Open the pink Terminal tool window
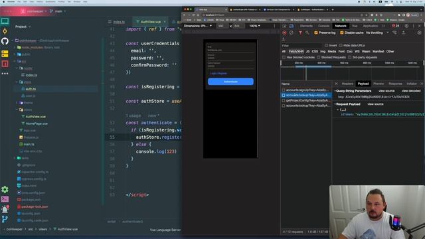Screen dimensions: 425x239 pyautogui.click(x=5, y=199)
